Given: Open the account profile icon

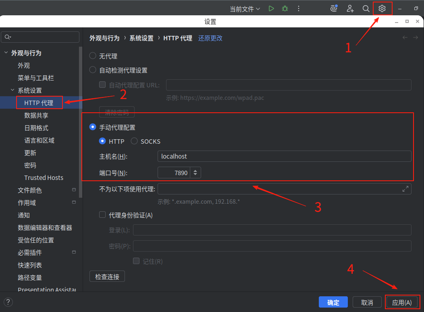Looking at the screenshot, I should point(350,8).
